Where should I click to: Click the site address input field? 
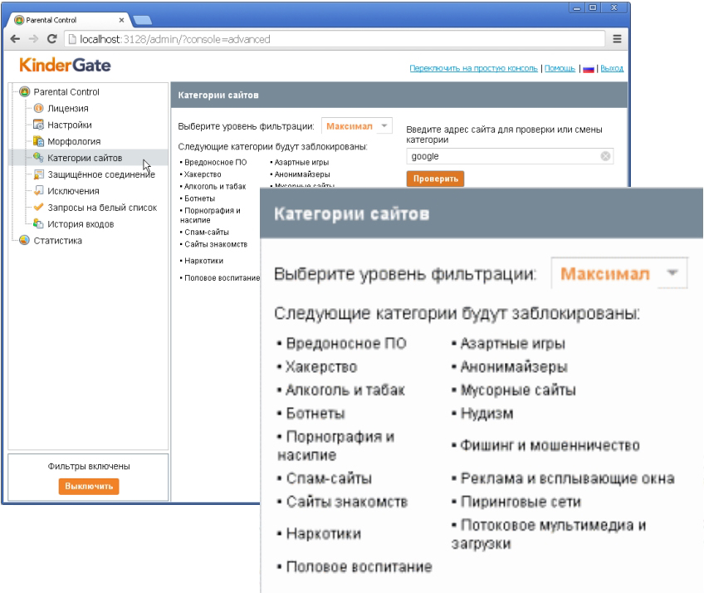pyautogui.click(x=502, y=156)
